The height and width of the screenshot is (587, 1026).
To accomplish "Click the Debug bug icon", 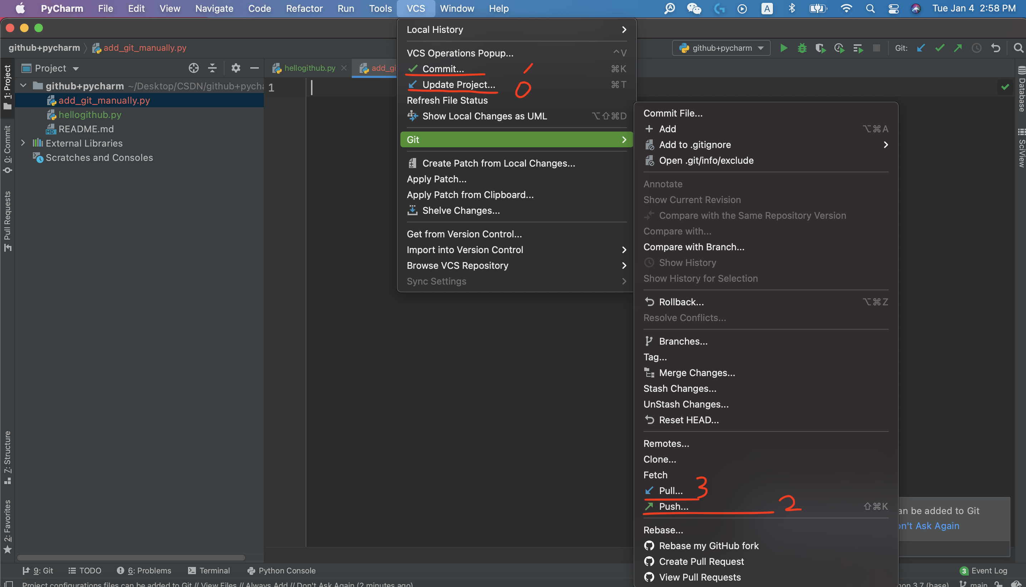I will point(802,48).
